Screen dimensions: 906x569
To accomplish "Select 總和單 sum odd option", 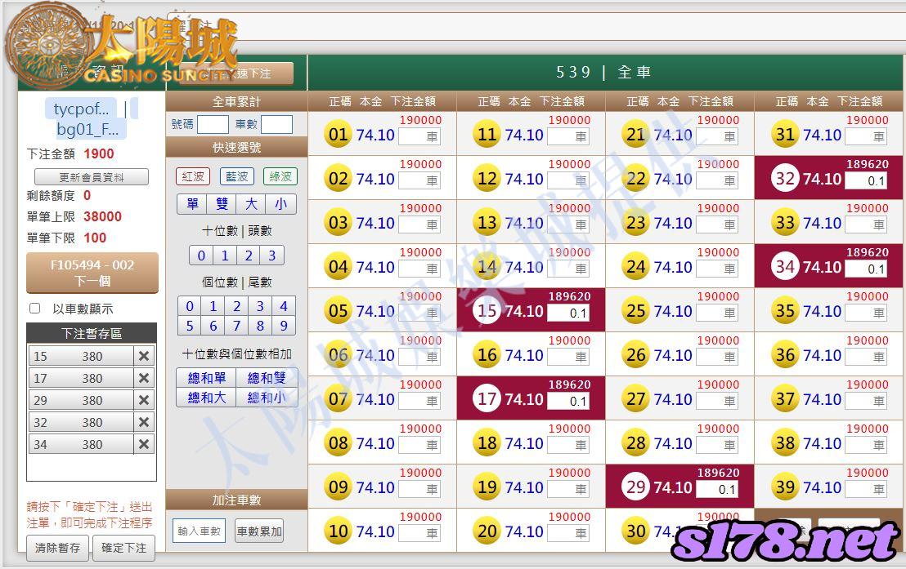I will [x=206, y=378].
